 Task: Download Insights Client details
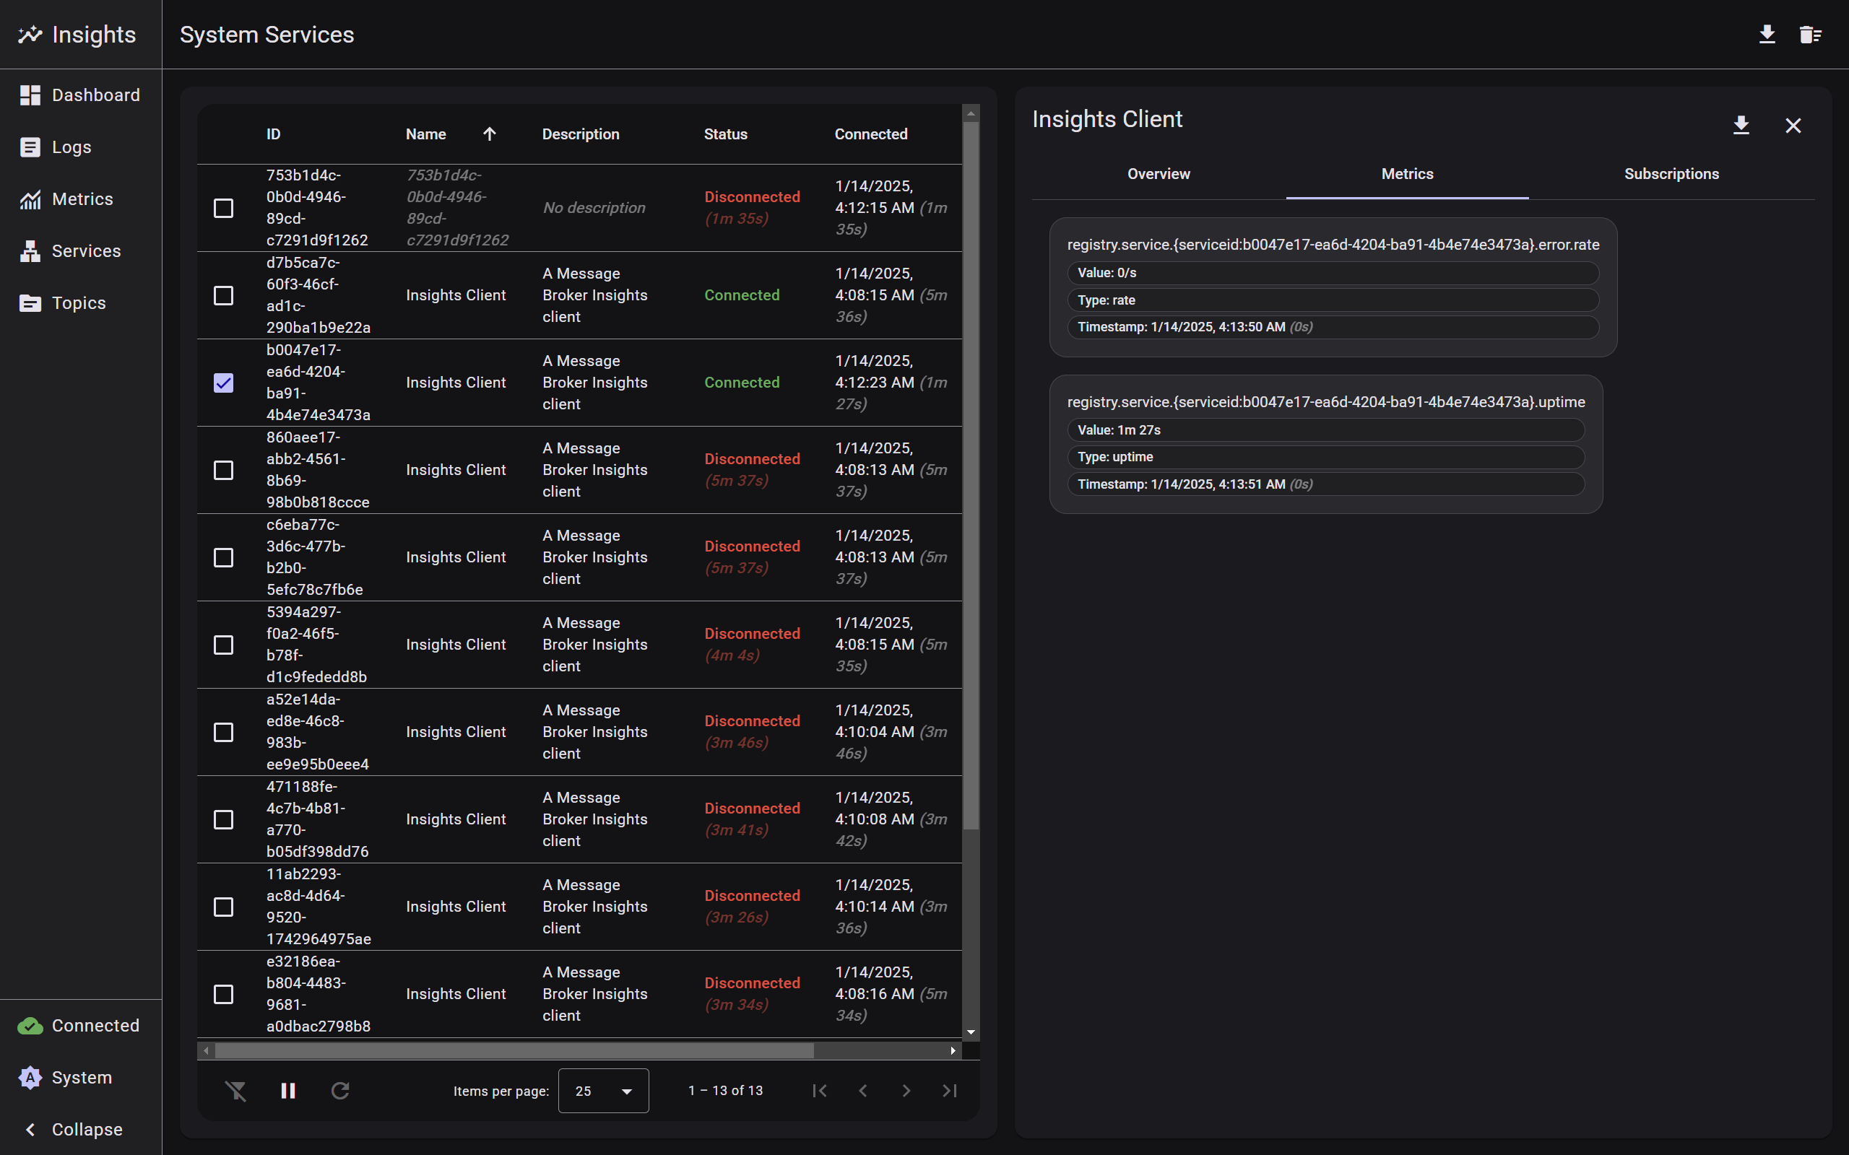tap(1741, 126)
